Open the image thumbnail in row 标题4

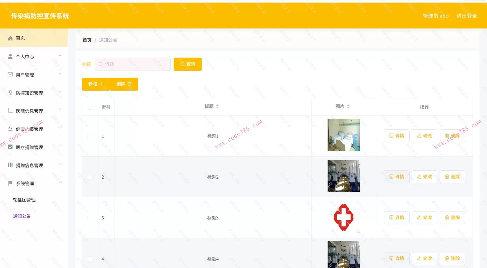coord(344,255)
